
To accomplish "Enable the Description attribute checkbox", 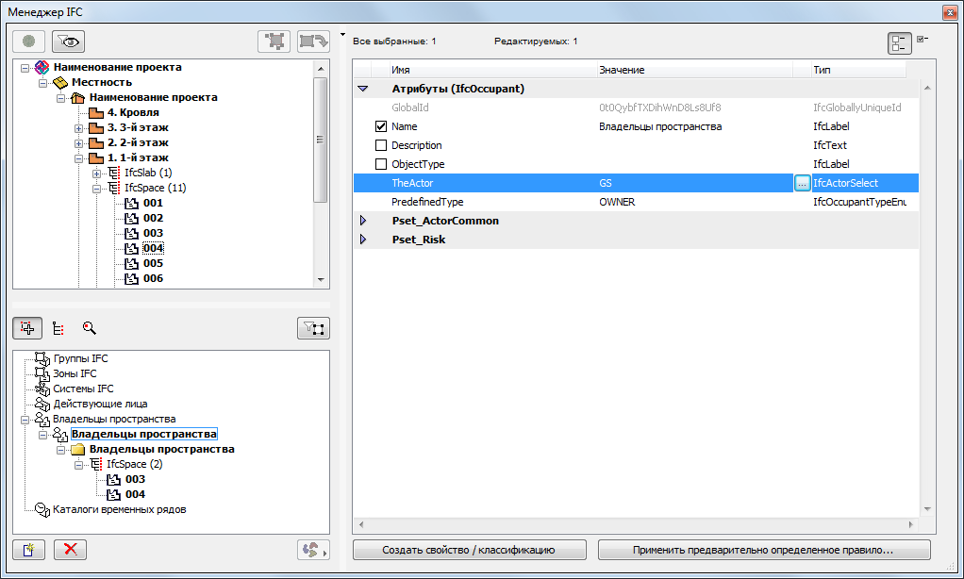I will 381,145.
